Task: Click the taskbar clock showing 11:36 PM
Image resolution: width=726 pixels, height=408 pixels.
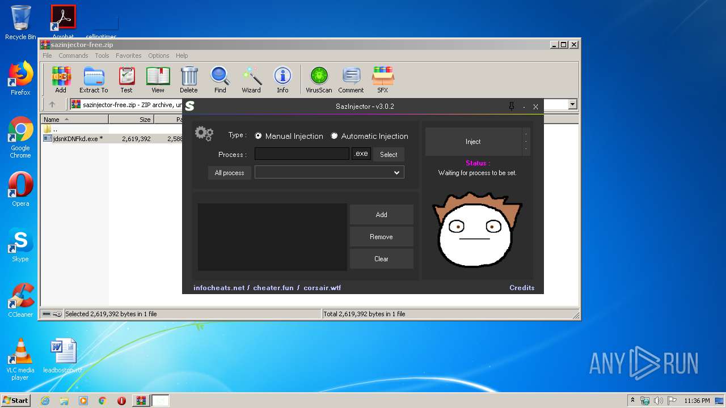Action: point(697,401)
